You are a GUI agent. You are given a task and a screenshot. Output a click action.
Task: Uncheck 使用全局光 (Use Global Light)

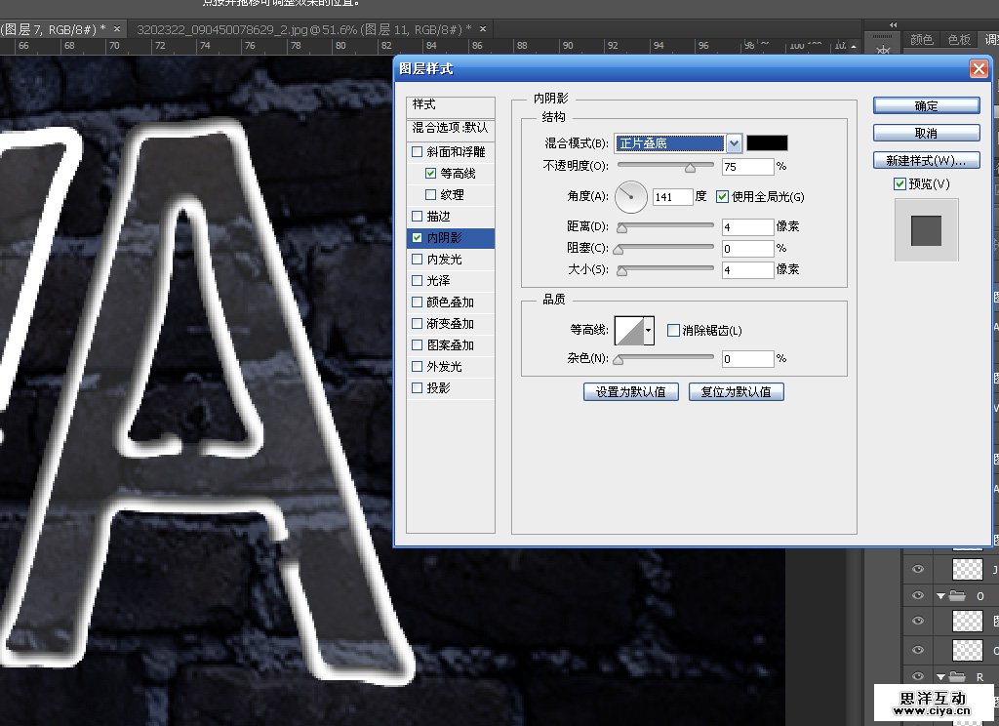click(723, 197)
